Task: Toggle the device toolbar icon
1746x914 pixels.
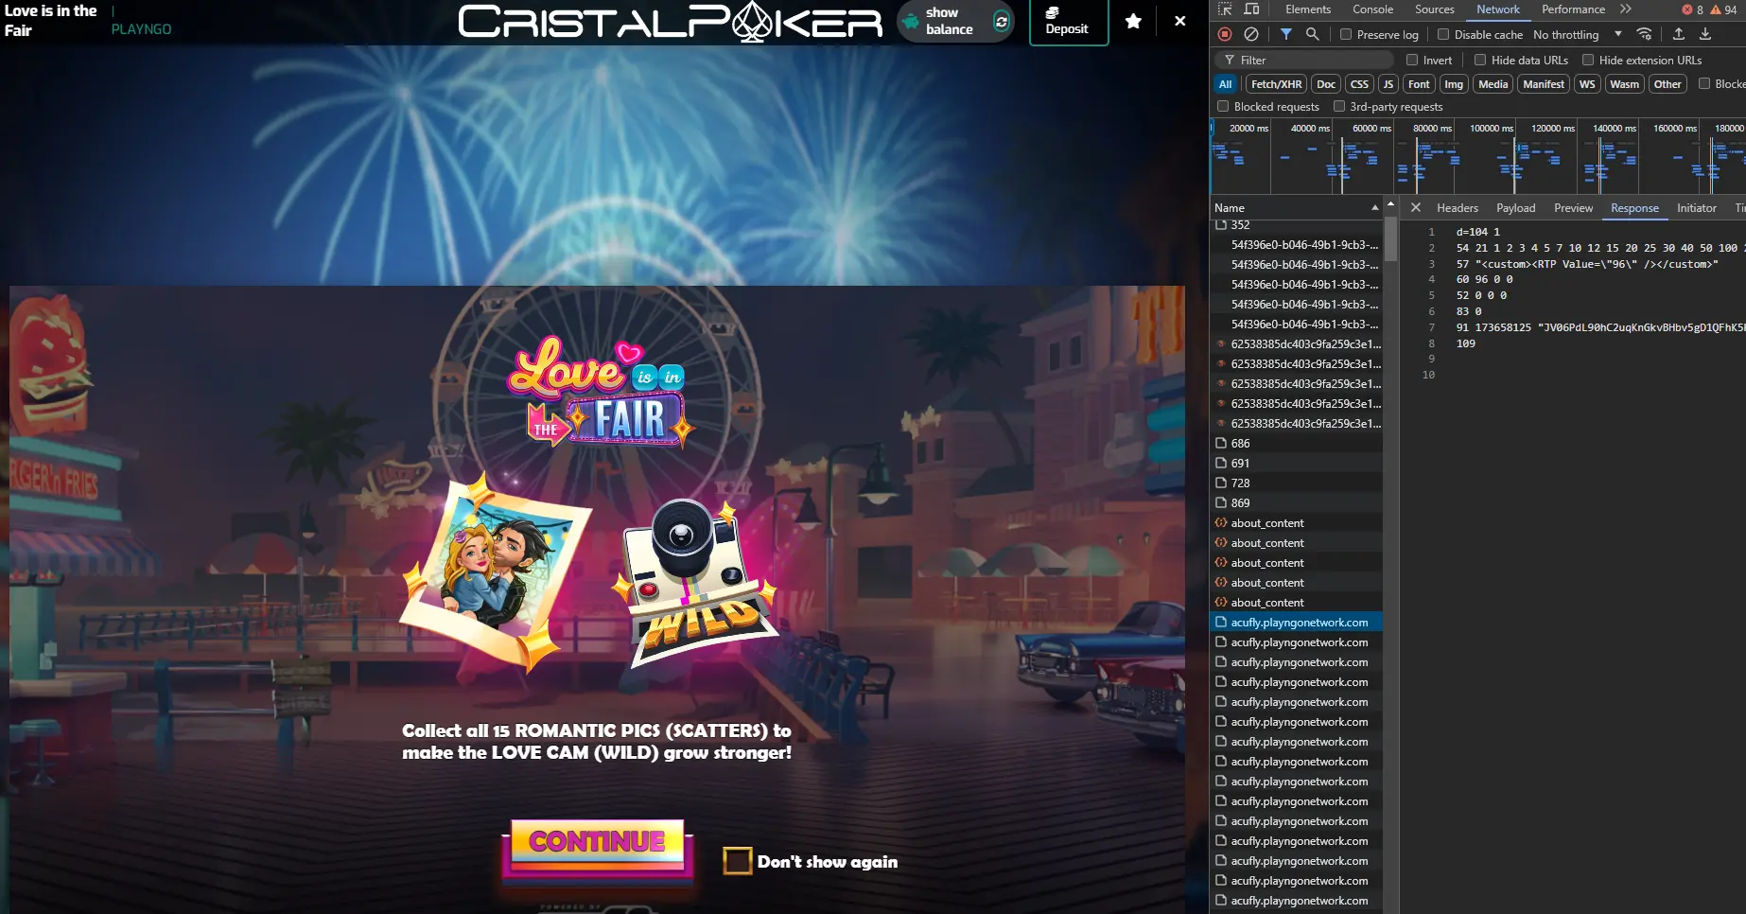Action: [1251, 9]
